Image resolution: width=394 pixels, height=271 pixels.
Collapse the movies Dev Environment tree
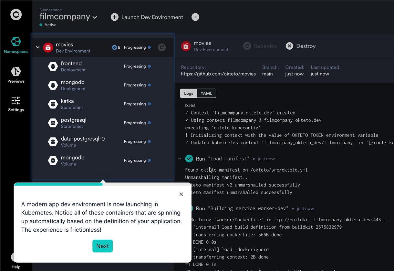37,47
